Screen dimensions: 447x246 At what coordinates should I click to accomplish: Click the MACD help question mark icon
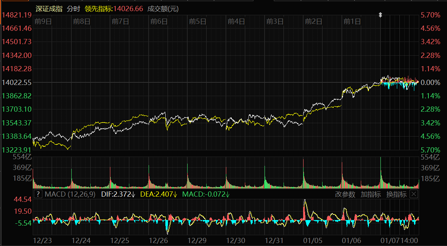(x=38, y=194)
